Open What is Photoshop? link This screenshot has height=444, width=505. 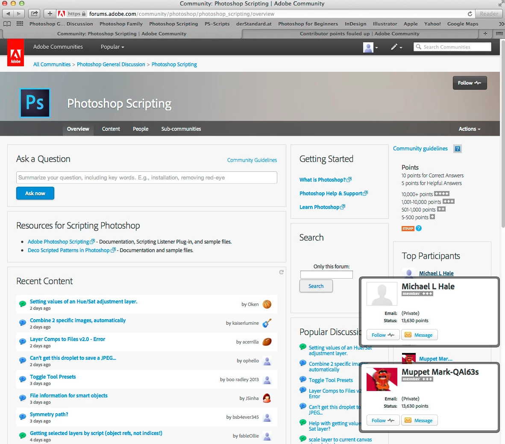click(x=325, y=180)
